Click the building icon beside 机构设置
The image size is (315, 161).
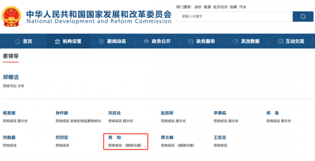[x=58, y=41]
